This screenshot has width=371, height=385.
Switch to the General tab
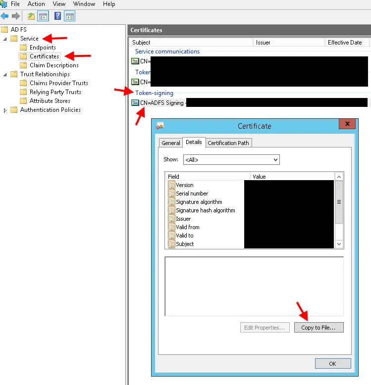click(x=171, y=143)
